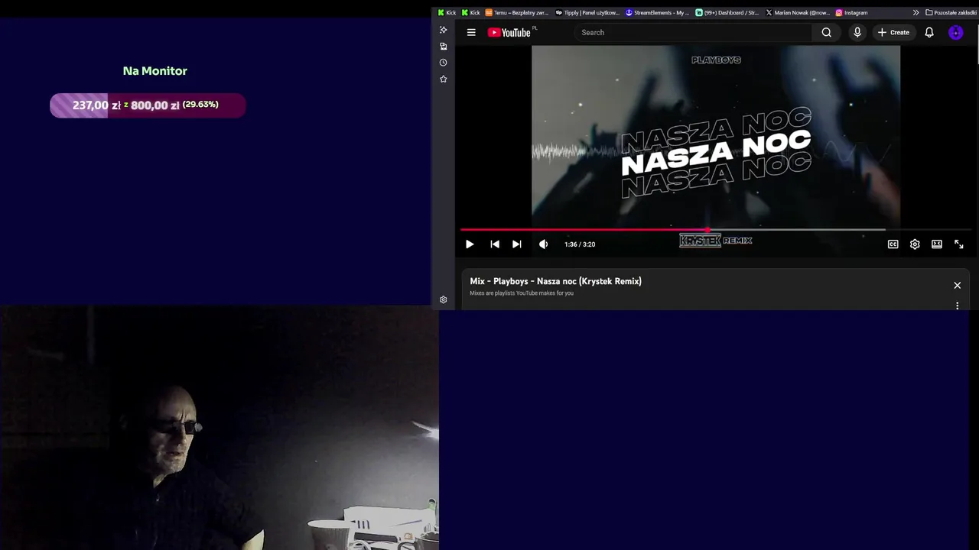Seek using the red video progress bar
Viewport: 979px width, 550px height.
pyautogui.click(x=584, y=229)
